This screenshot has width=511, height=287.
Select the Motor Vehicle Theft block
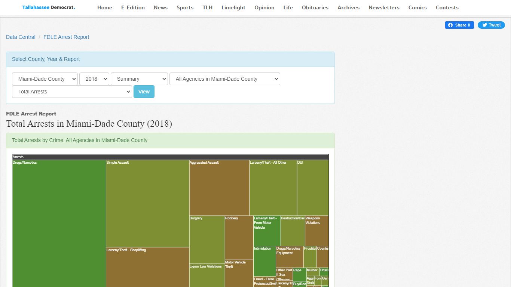pos(239,274)
